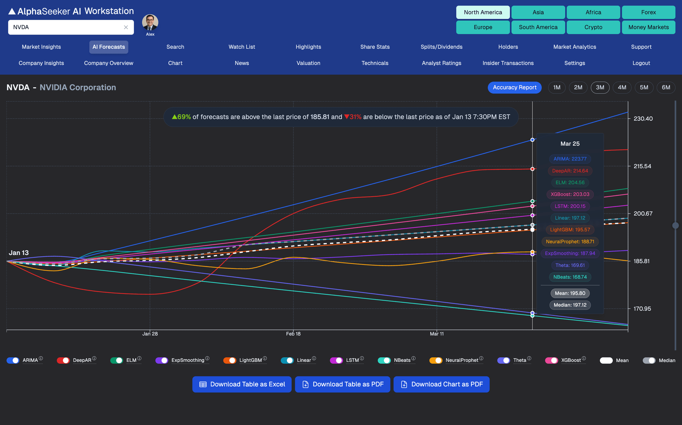
Task: Click the info icon beside NeuralProphet
Action: click(481, 358)
